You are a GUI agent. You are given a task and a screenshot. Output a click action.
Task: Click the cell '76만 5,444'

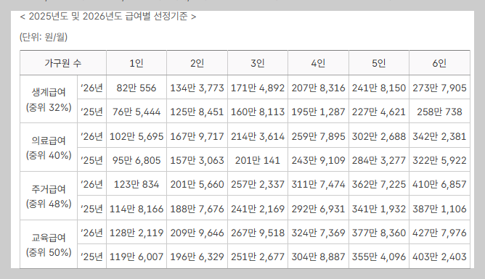click(x=136, y=112)
